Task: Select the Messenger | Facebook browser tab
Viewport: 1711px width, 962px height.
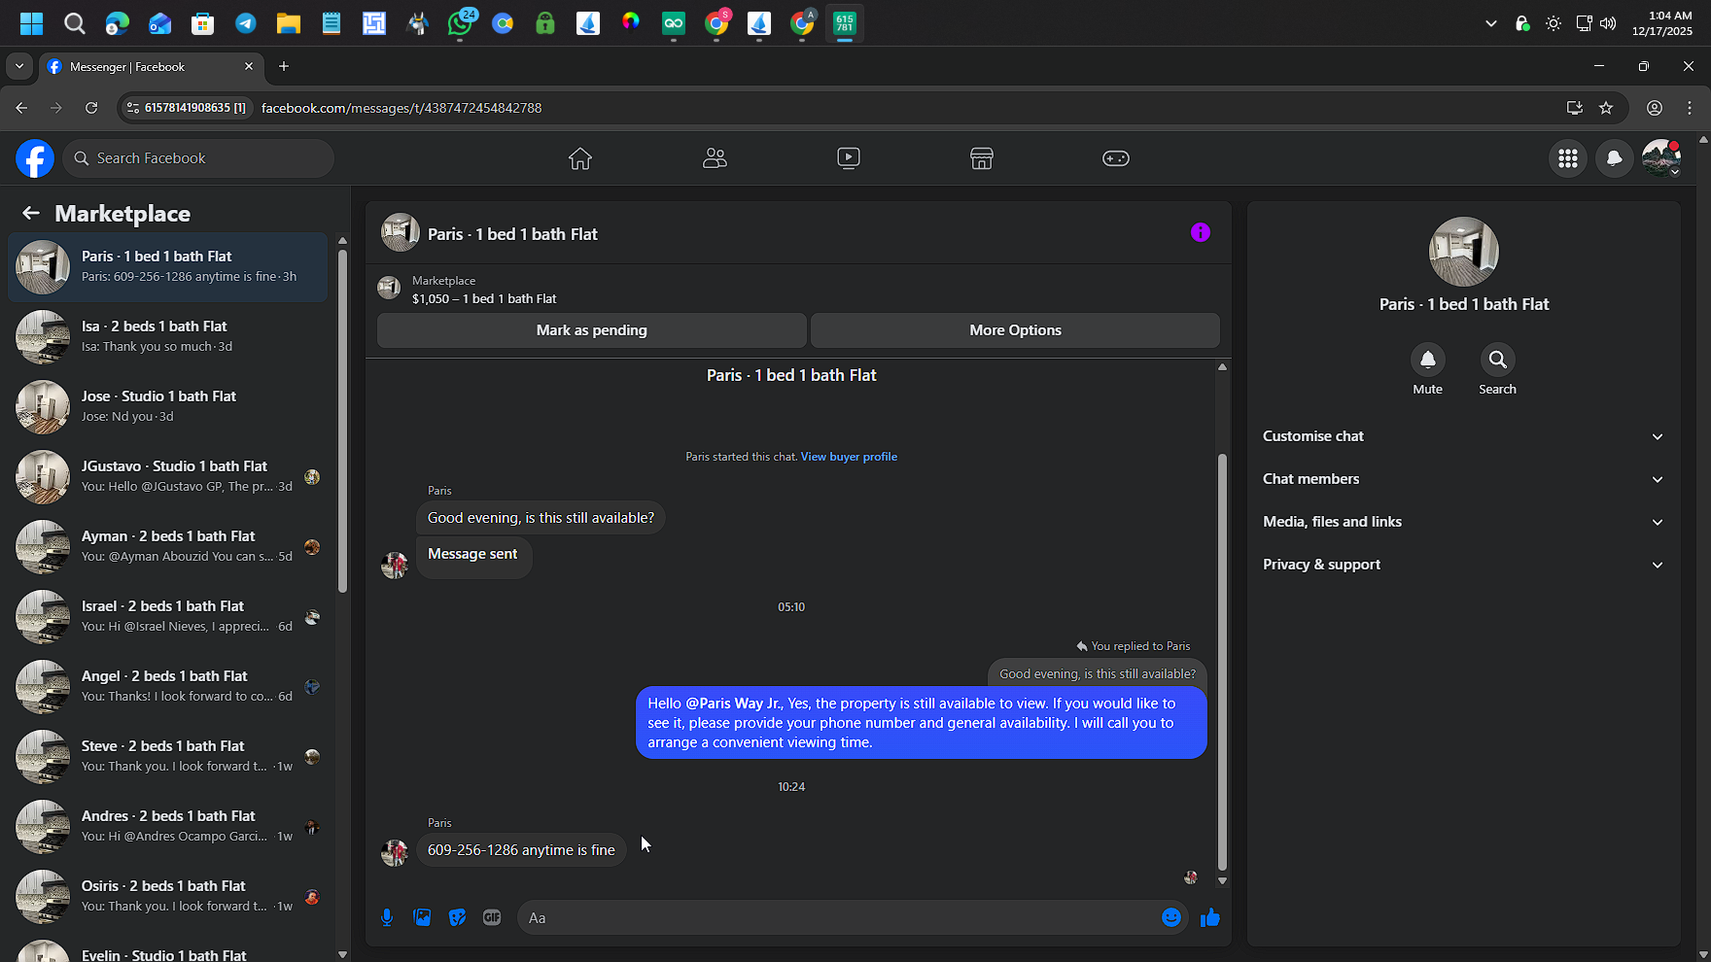Action: [x=151, y=66]
